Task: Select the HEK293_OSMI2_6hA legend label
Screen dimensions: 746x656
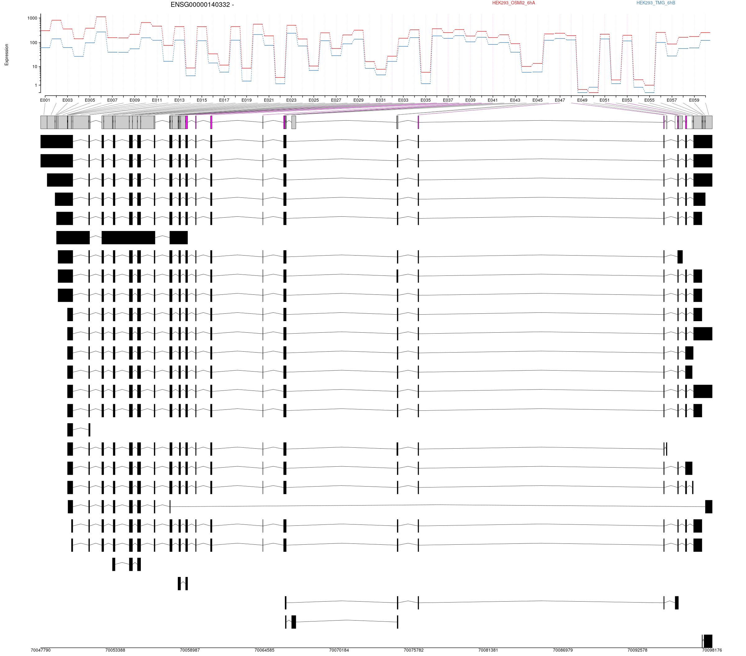Action: click(x=513, y=3)
